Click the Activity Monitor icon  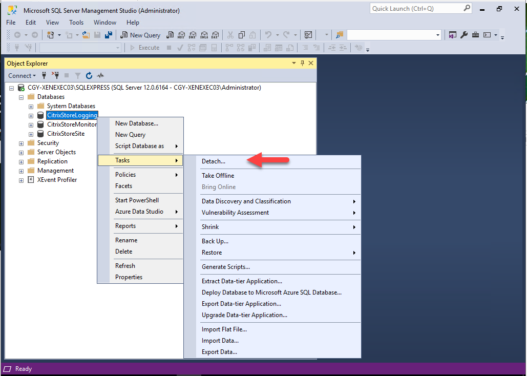[308, 35]
